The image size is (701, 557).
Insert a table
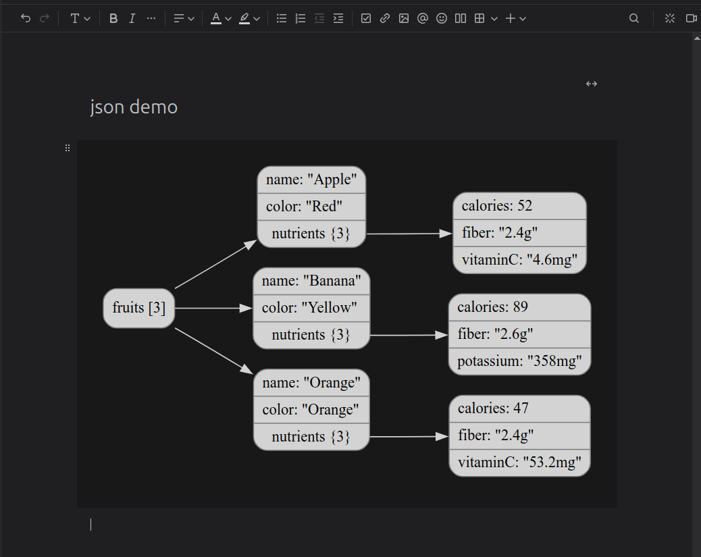click(x=479, y=19)
